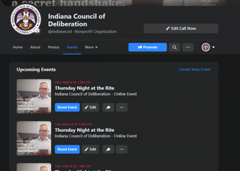Image resolution: width=240 pixels, height=171 pixels.
Task: Follow the Create New Event link
Action: pos(194,70)
